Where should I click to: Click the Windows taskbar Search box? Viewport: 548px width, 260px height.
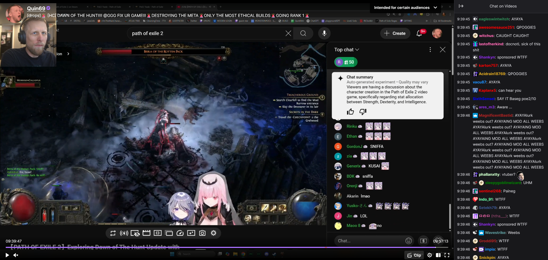[195, 254]
